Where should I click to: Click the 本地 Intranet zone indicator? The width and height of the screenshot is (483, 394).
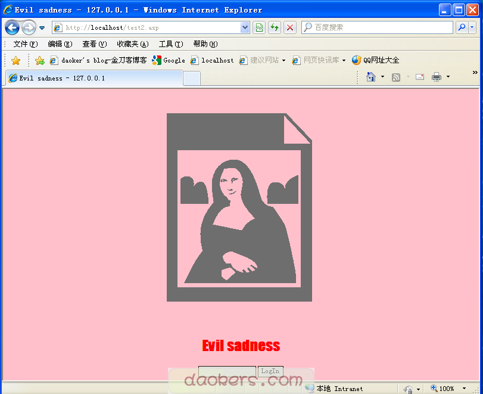(x=334, y=389)
